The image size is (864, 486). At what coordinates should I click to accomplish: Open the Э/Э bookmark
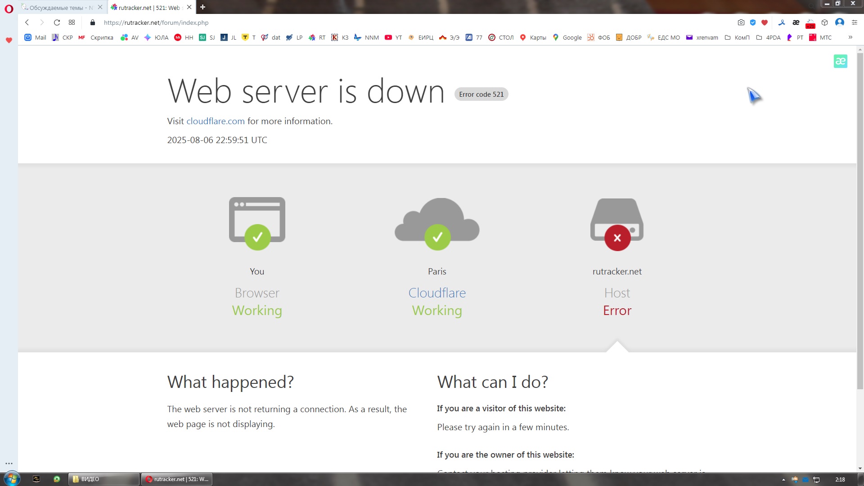pyautogui.click(x=450, y=37)
